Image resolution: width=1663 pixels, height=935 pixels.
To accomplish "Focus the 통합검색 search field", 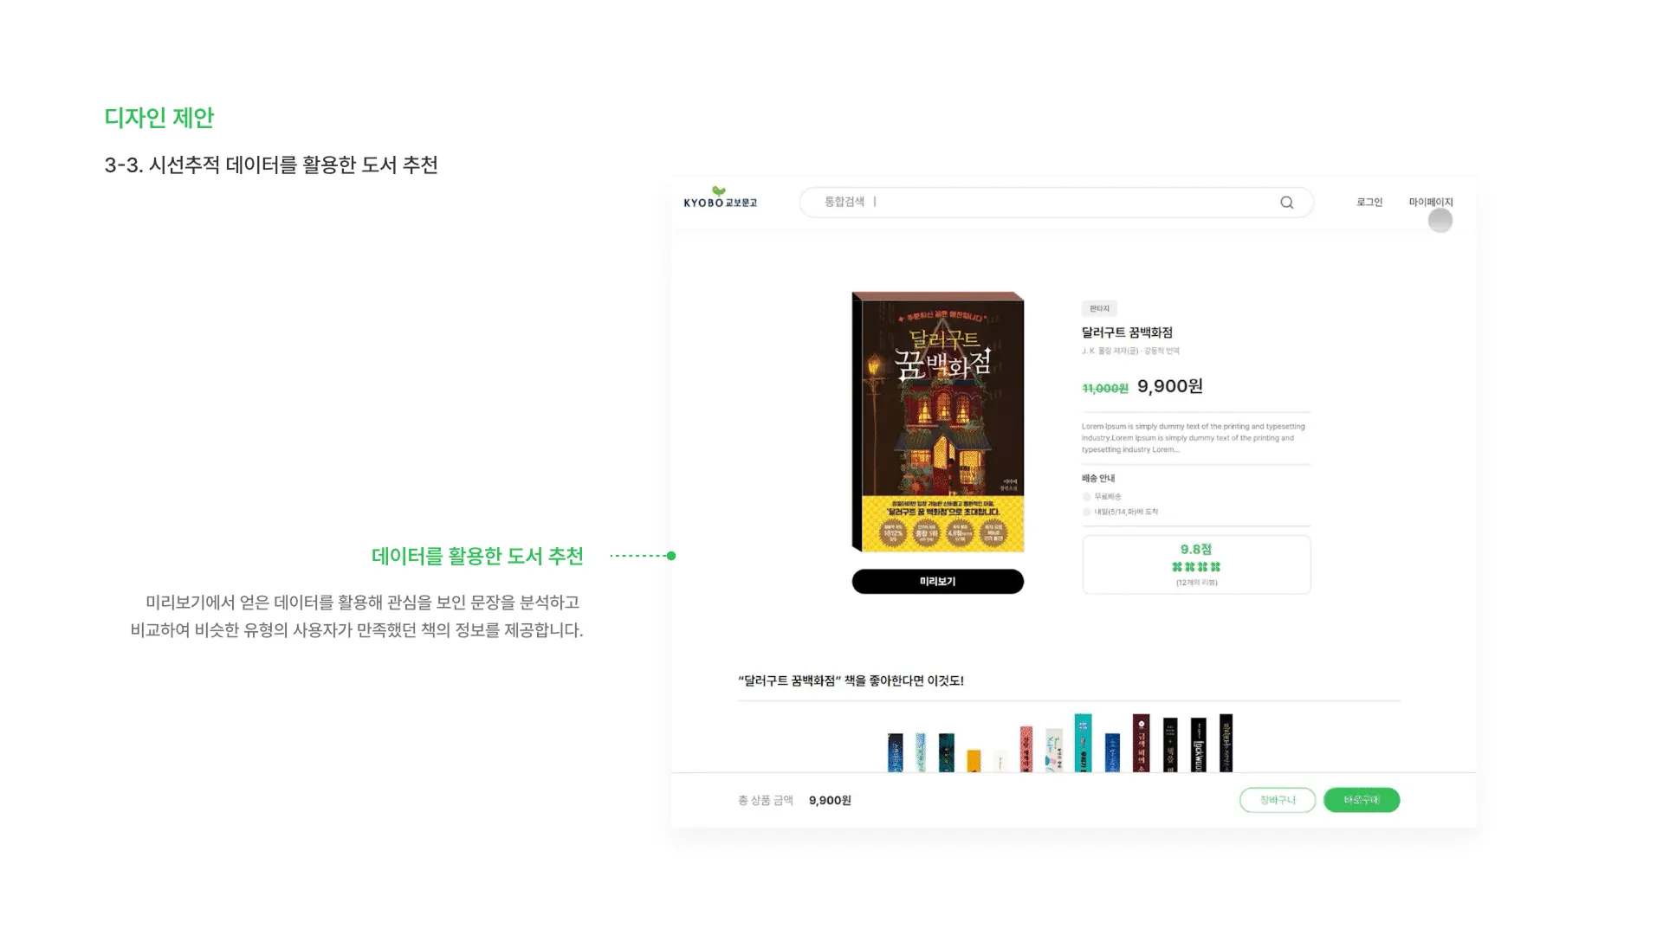I will 1056,203.
